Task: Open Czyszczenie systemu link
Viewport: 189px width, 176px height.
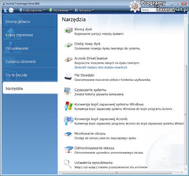Action: [x=90, y=90]
